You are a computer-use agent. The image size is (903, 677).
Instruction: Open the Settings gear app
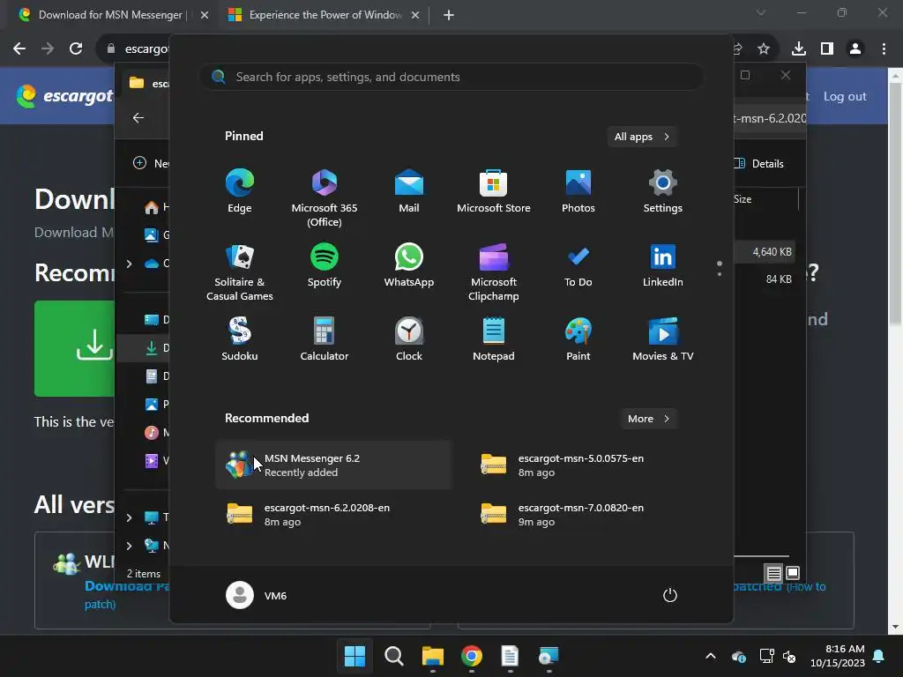[663, 191]
